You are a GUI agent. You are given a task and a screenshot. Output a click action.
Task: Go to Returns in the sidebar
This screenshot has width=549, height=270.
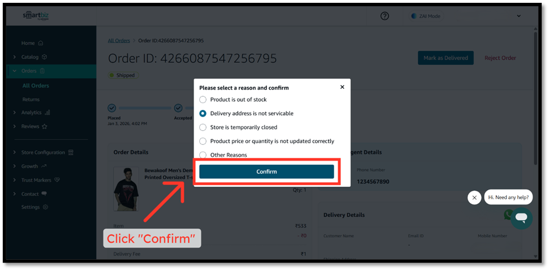pos(31,99)
